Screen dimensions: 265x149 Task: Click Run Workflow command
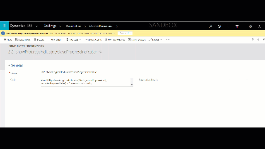coord(115,40)
